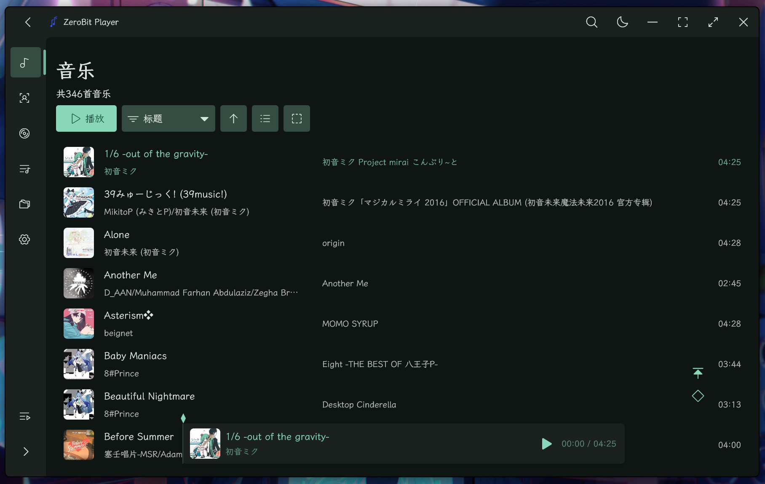765x484 pixels.
Task: Click duration 02:45 of Another Me
Action: pyautogui.click(x=729, y=283)
